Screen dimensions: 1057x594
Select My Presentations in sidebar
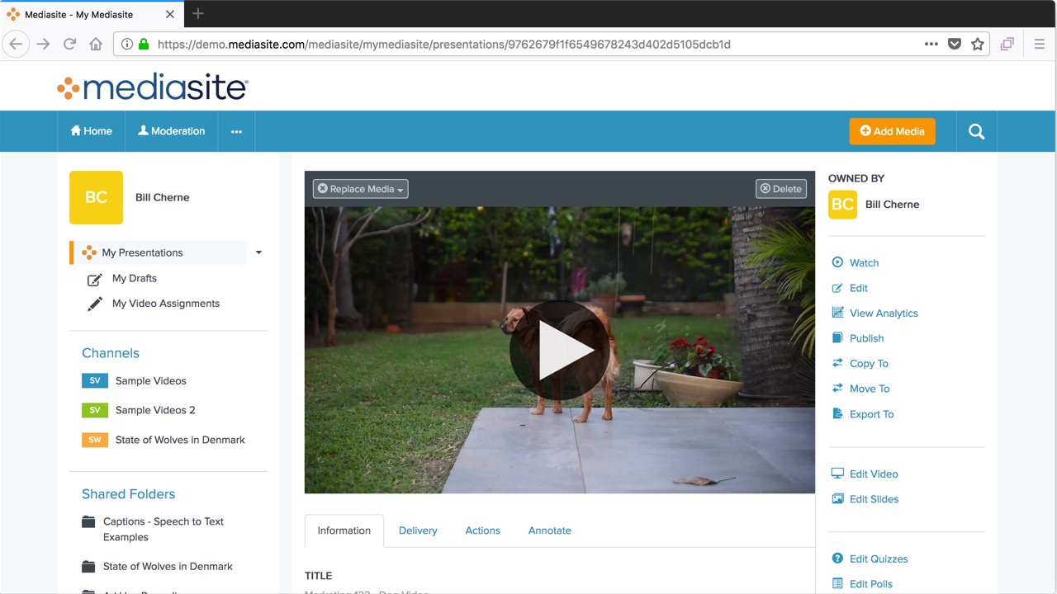point(159,252)
